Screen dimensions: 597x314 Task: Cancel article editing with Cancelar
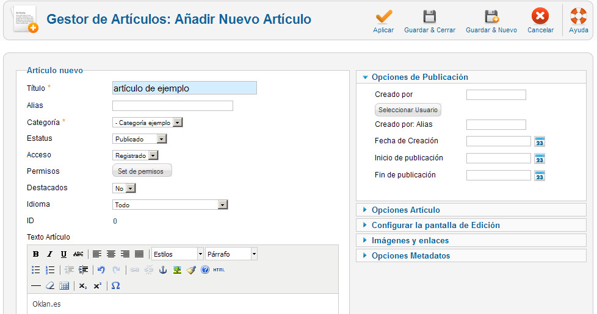540,21
